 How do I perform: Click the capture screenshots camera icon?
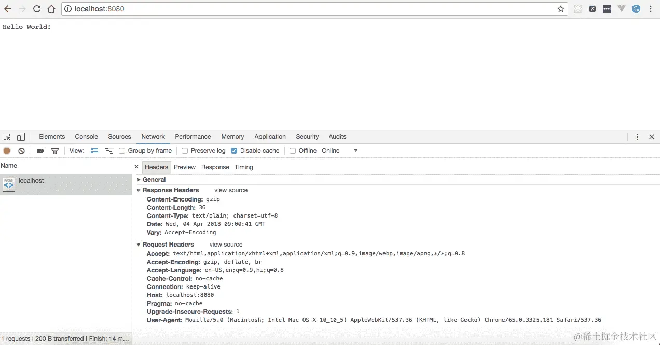pos(40,151)
